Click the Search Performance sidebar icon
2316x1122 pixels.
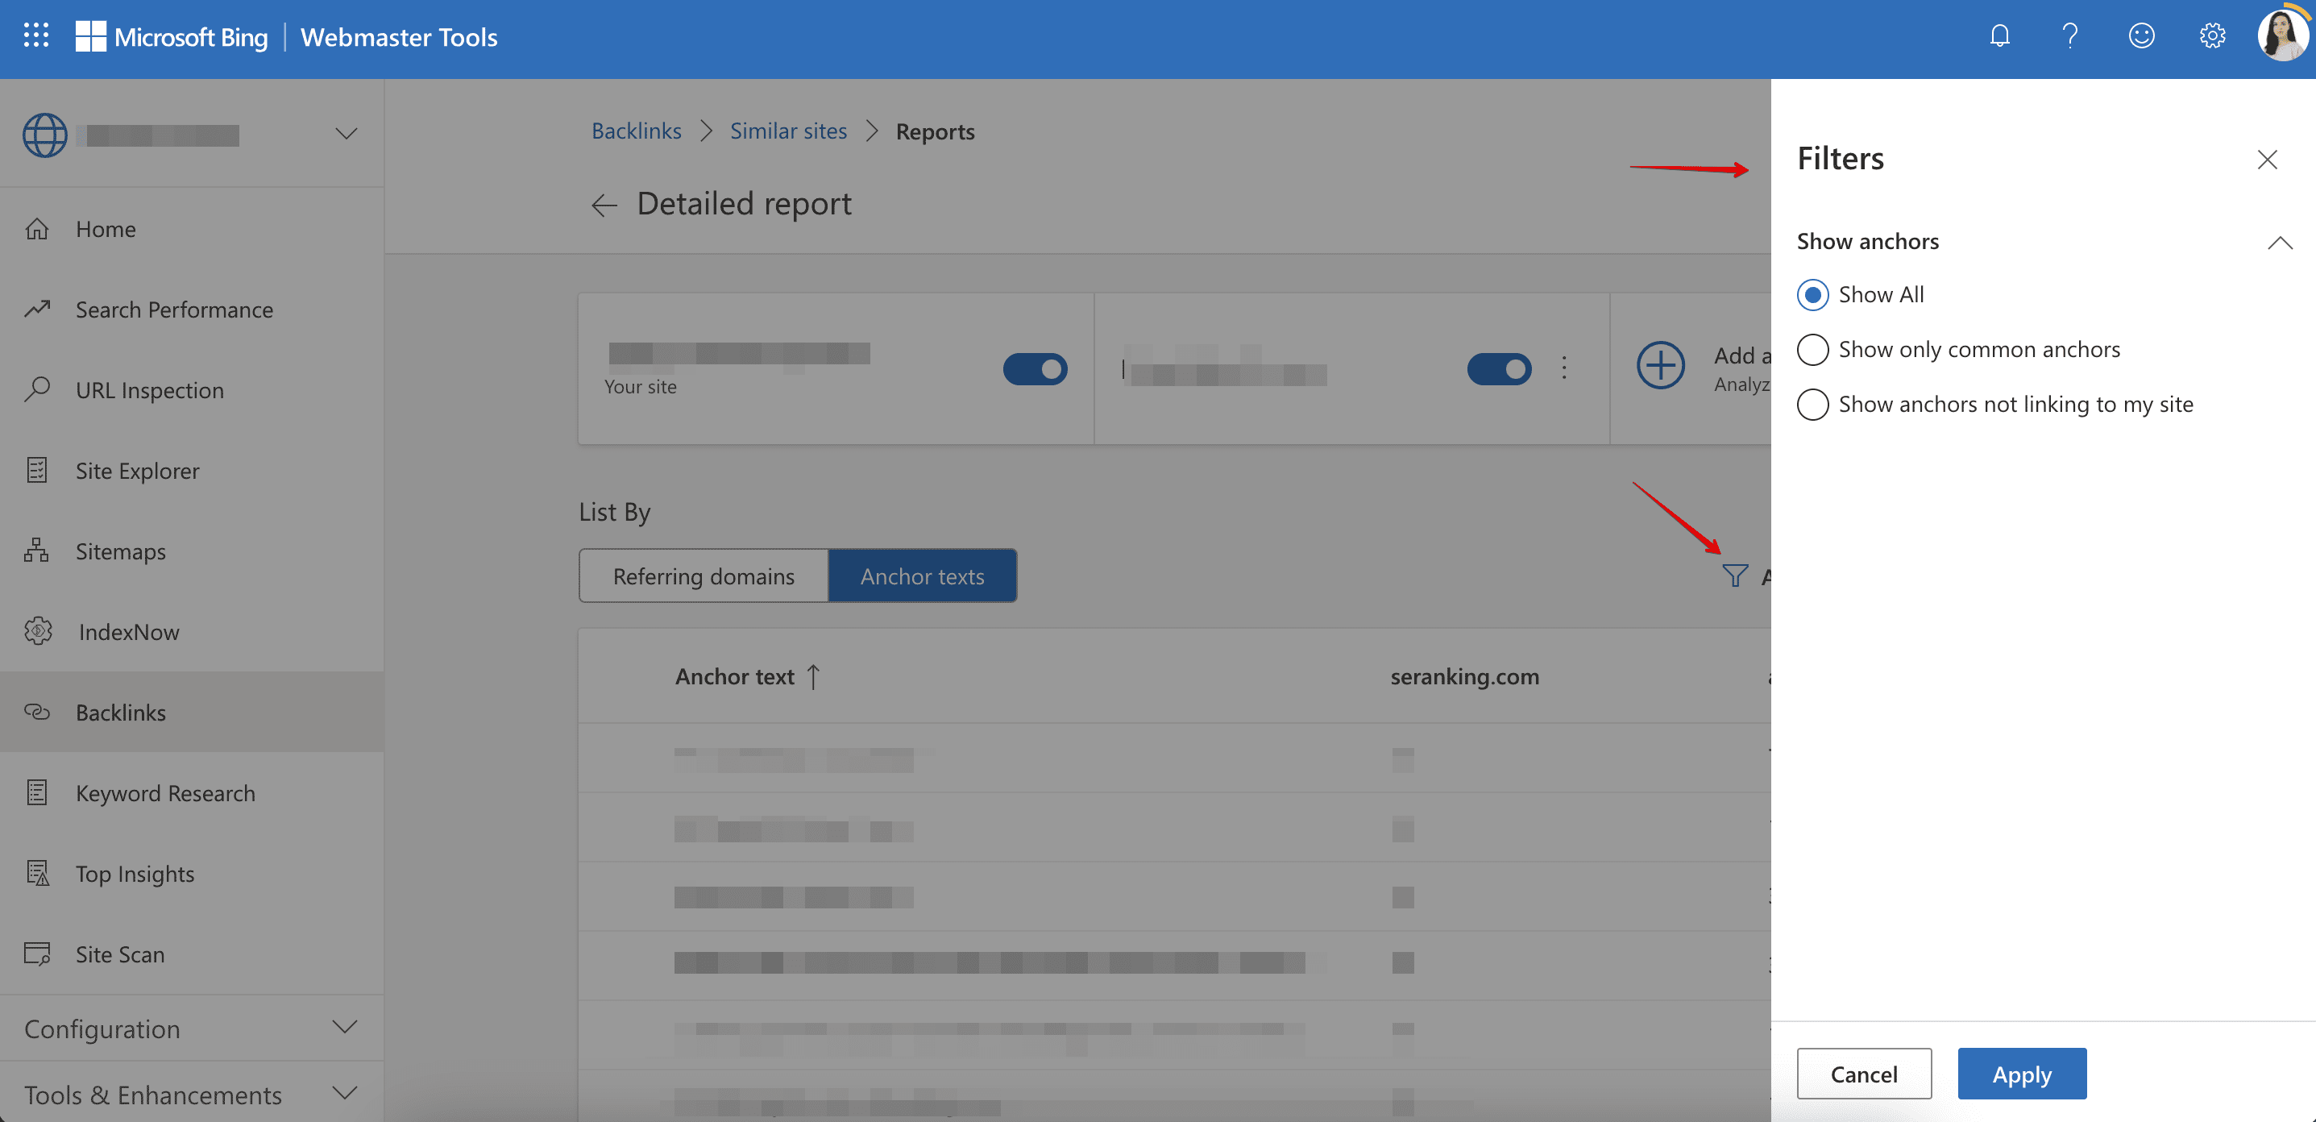[x=39, y=307]
